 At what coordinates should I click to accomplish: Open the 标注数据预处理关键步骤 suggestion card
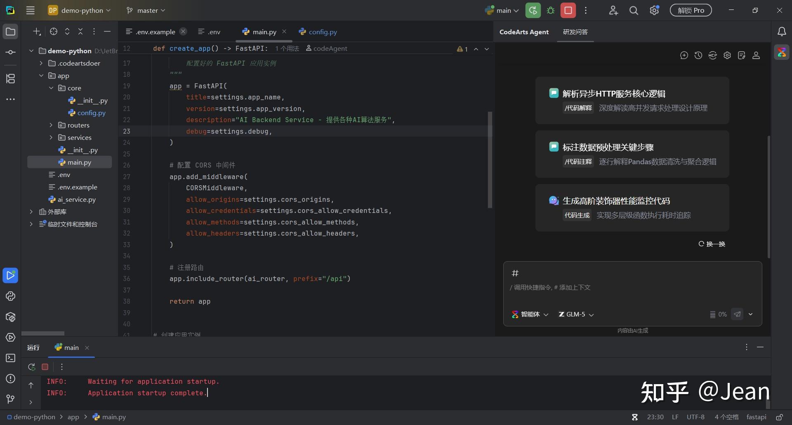pyautogui.click(x=632, y=154)
